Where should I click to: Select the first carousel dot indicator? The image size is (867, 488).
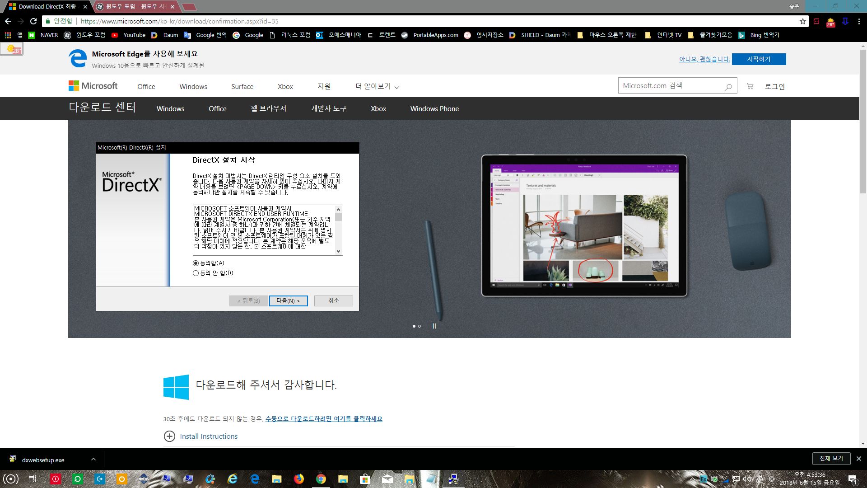click(x=414, y=326)
